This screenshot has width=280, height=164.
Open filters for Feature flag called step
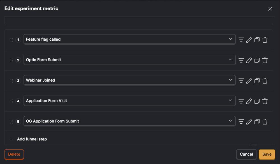(241, 40)
